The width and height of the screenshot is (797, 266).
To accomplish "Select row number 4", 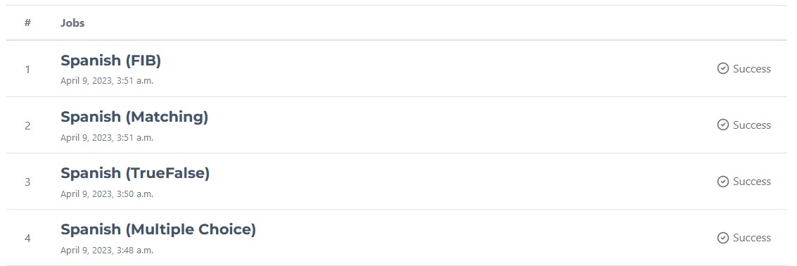I will tap(27, 239).
